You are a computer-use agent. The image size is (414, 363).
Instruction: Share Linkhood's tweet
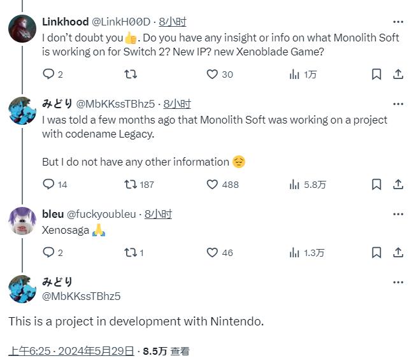point(398,75)
